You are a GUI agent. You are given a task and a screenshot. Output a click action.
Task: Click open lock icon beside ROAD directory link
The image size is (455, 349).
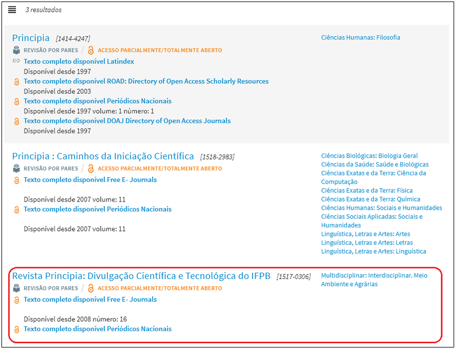[17, 82]
